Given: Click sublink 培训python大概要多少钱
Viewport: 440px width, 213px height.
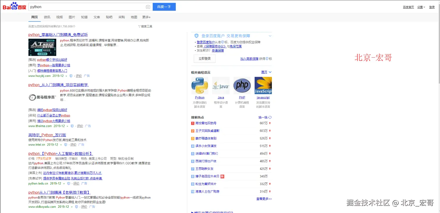Looking at the screenshot, I should pyautogui.click(x=54, y=121).
